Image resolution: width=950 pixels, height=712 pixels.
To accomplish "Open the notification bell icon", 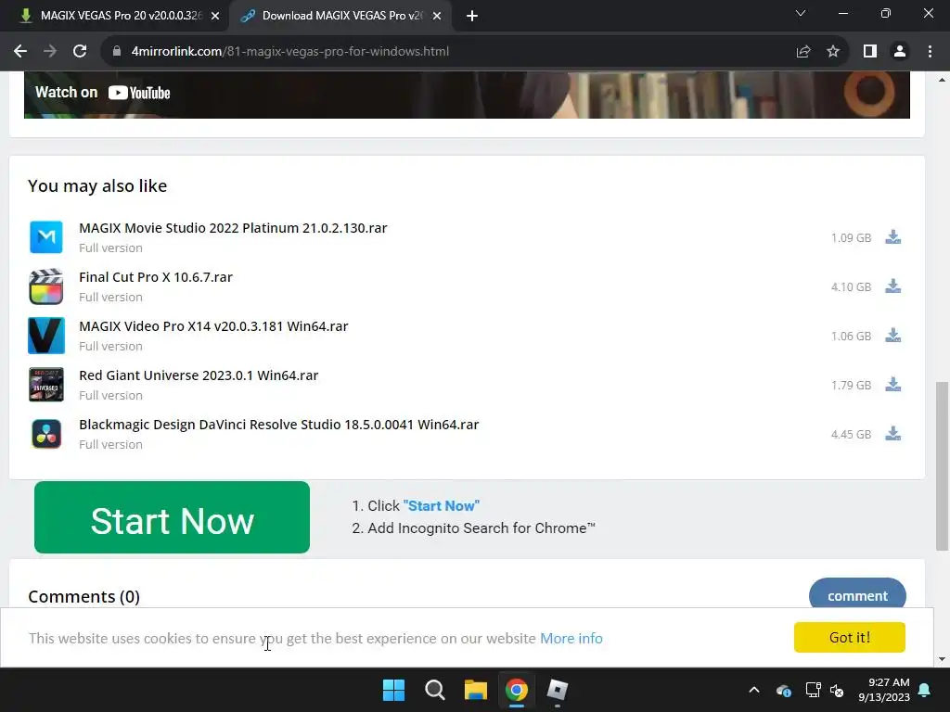I will [925, 690].
